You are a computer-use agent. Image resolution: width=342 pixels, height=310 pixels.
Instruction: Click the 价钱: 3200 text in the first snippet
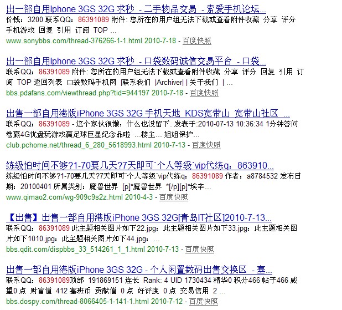(x=24, y=19)
